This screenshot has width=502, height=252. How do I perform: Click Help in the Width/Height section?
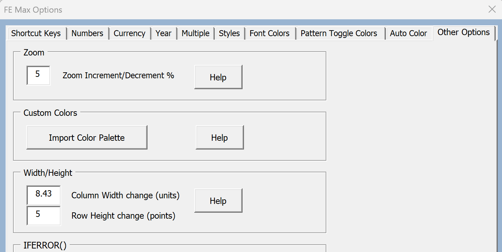tap(218, 201)
